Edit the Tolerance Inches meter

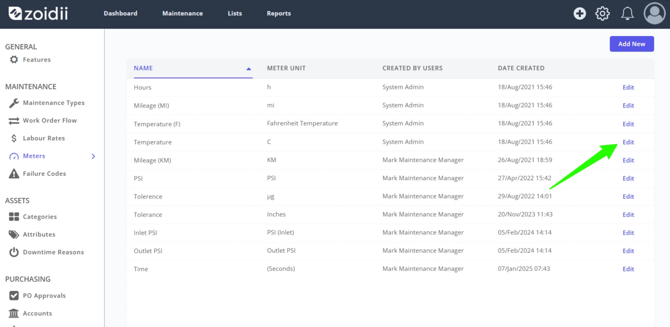[x=628, y=215]
